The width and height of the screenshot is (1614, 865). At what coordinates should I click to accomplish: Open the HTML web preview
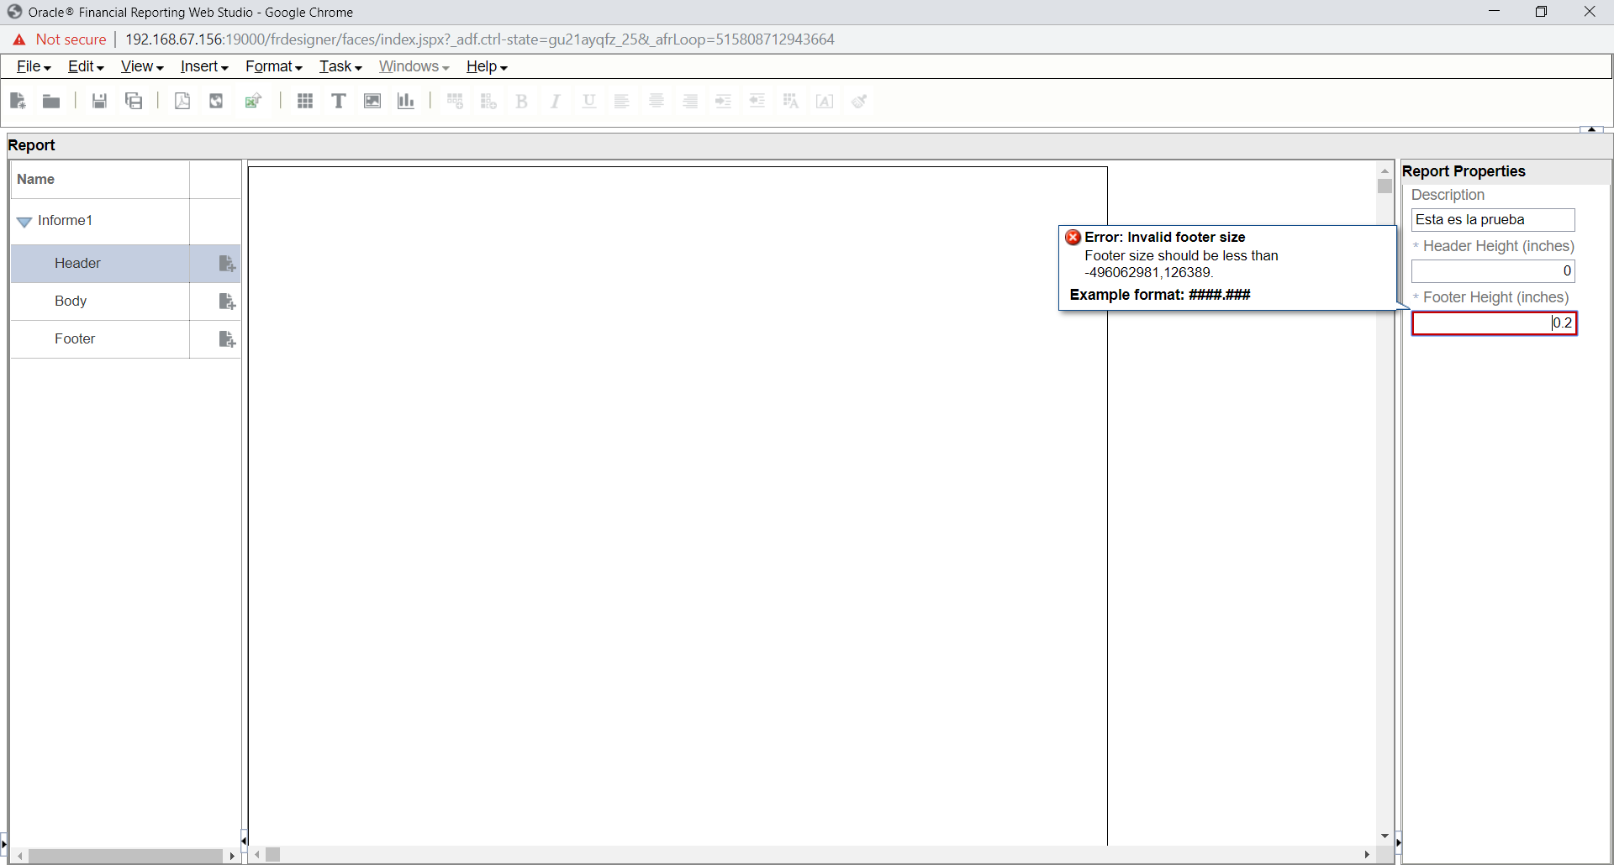(216, 101)
